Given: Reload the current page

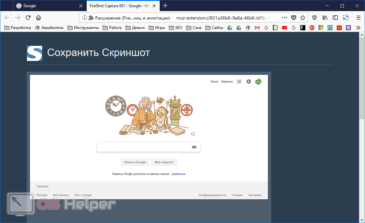Looking at the screenshot, I should 28,18.
